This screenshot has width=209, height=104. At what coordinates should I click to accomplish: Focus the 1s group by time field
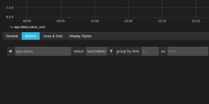point(150,51)
